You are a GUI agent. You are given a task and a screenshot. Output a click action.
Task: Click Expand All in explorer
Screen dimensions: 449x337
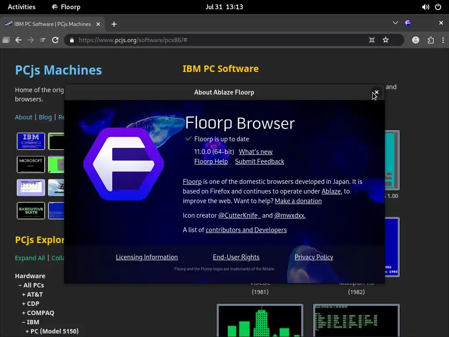pyautogui.click(x=30, y=258)
